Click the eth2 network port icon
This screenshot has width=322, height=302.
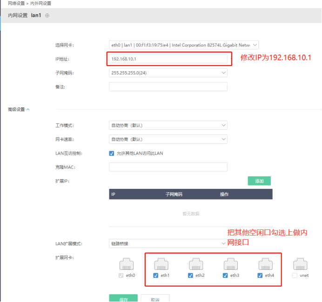coord(196,265)
